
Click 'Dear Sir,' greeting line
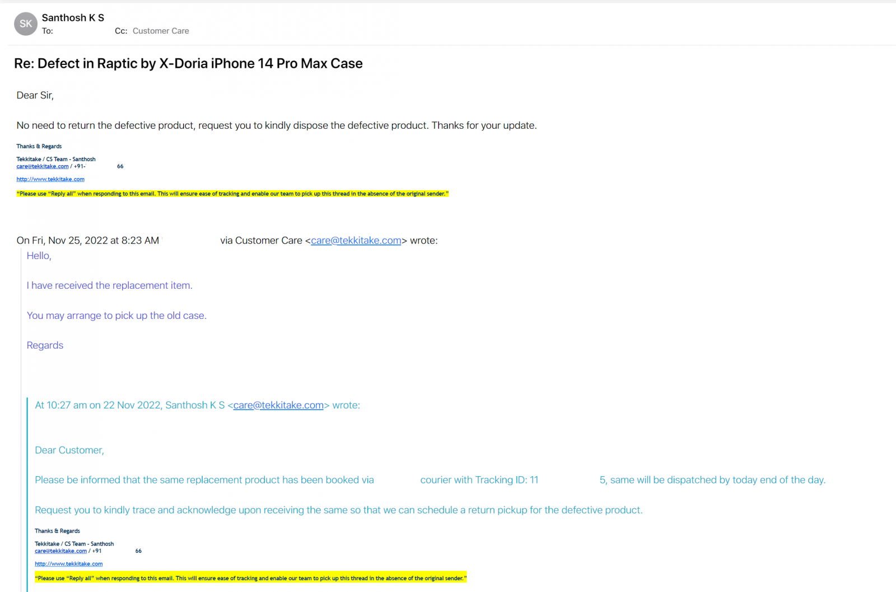click(35, 95)
